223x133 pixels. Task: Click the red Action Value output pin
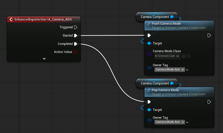(75, 52)
